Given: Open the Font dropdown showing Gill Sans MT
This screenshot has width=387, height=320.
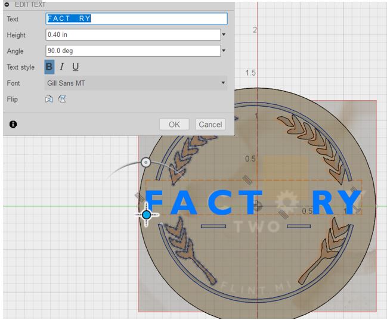Looking at the screenshot, I should click(136, 83).
